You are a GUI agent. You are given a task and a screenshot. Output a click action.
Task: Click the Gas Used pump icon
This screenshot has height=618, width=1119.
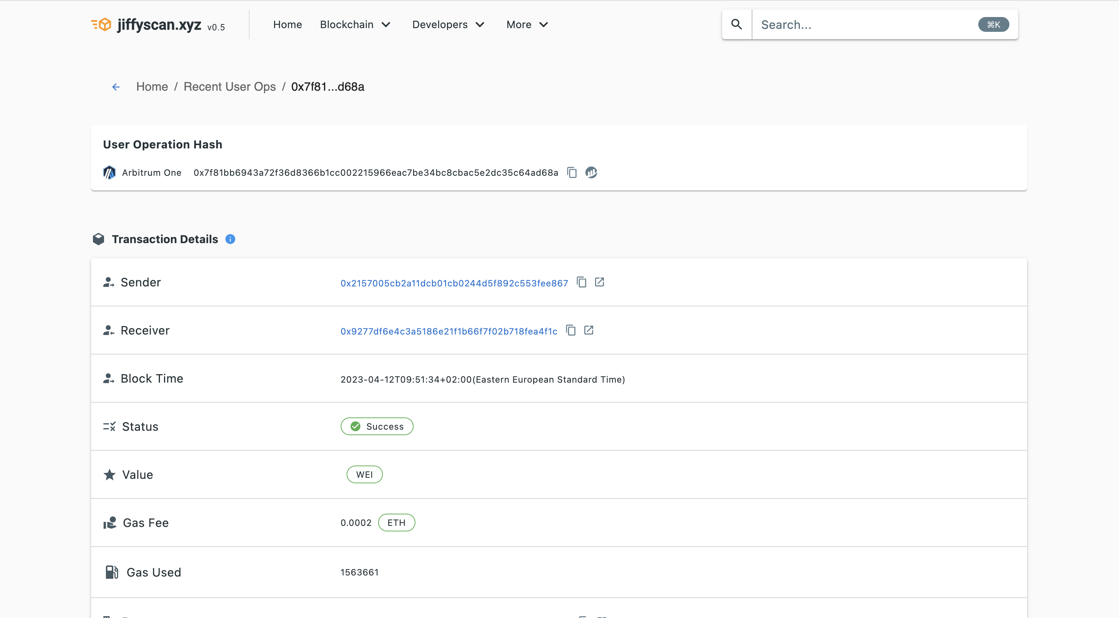(111, 572)
